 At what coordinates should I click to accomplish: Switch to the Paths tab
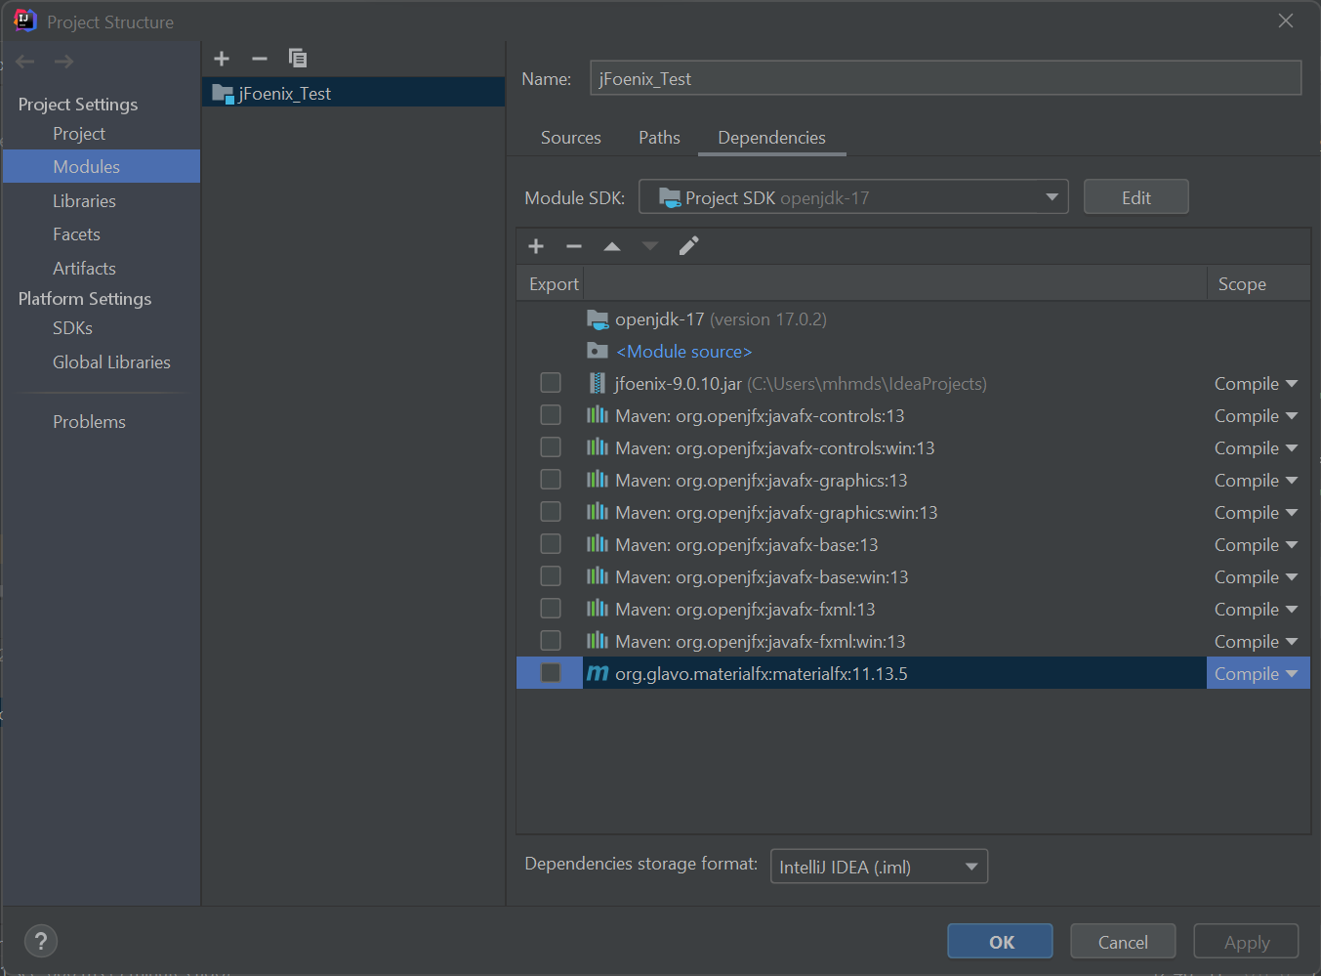coord(659,138)
